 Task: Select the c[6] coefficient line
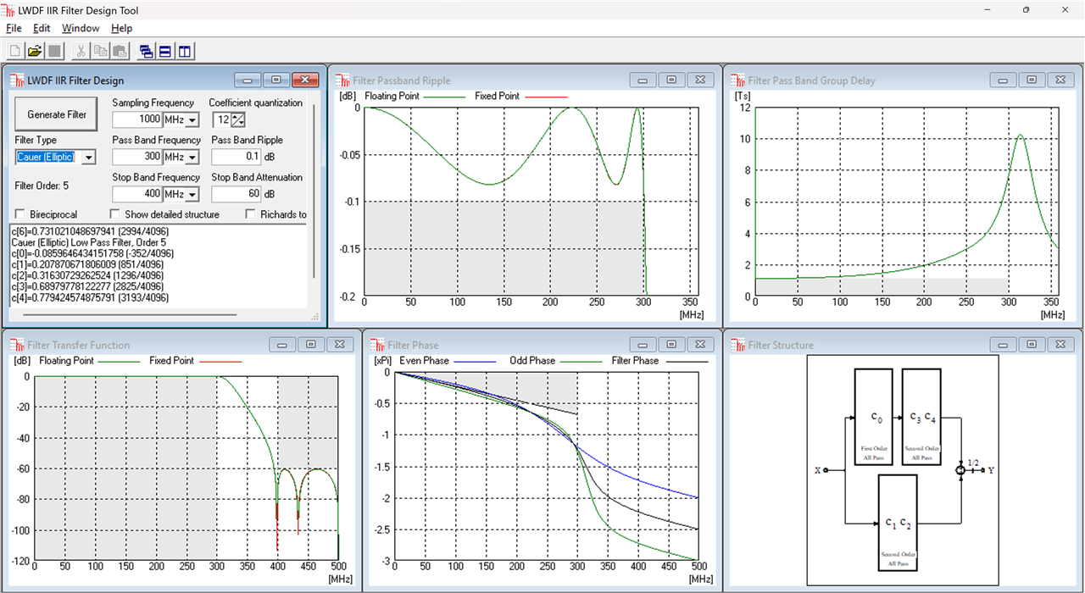pyautogui.click(x=92, y=230)
